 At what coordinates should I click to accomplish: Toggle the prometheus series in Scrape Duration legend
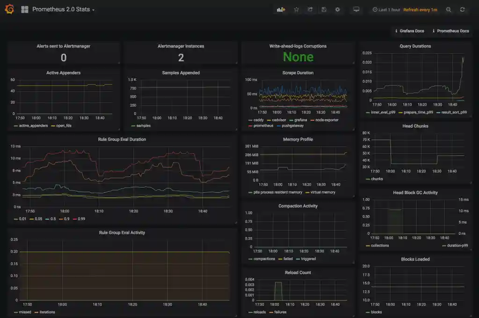click(x=263, y=126)
